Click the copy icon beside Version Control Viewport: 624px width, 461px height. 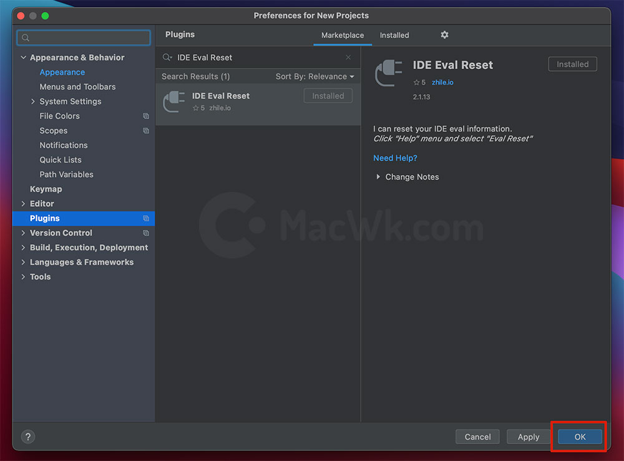pos(146,233)
